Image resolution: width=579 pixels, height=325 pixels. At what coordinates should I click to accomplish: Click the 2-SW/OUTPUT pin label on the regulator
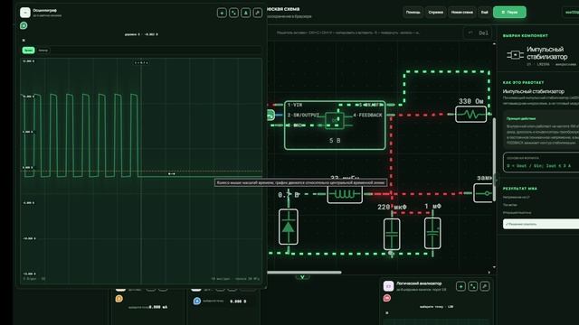(303, 116)
